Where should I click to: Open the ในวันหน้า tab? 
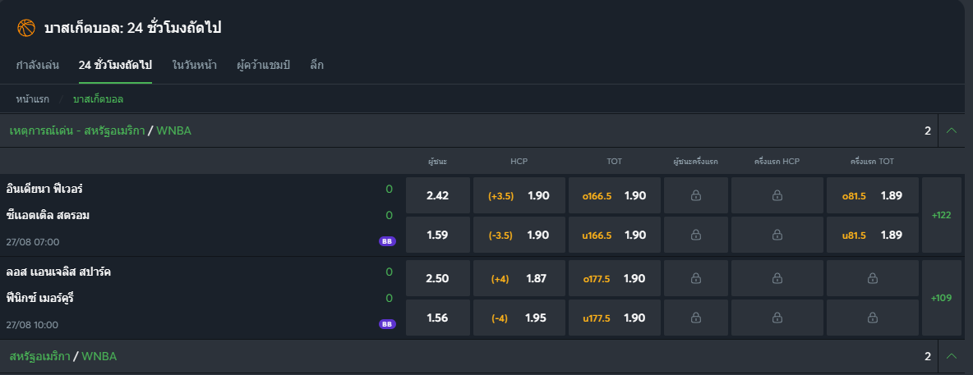195,65
